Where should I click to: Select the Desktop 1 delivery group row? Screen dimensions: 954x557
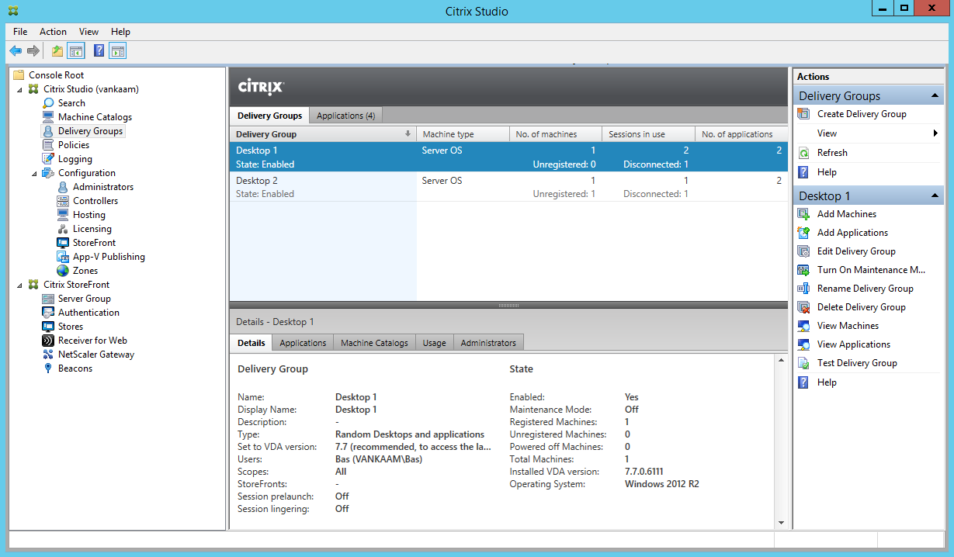pyautogui.click(x=508, y=157)
